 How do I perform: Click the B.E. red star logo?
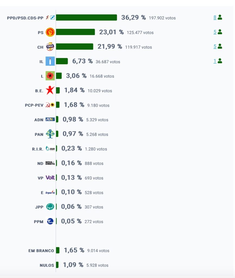50,90
